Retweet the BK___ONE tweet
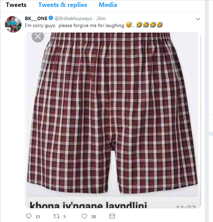213x222 pixels. 56,216
